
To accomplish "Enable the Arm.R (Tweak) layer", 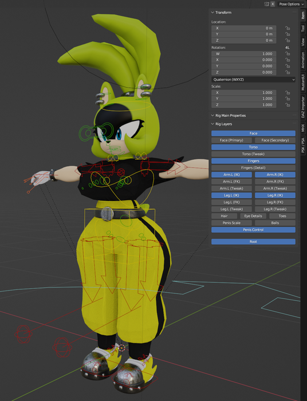I will click(275, 188).
